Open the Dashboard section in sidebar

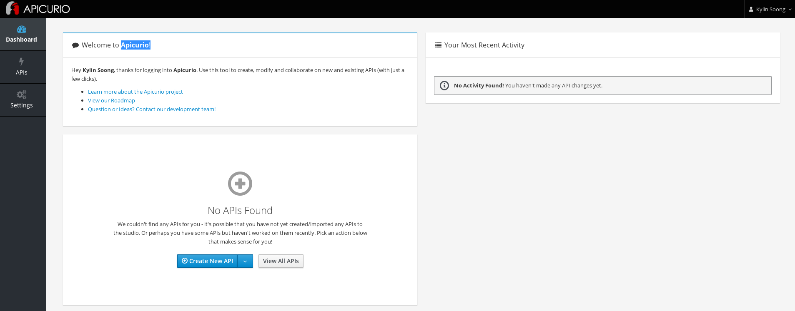23,34
